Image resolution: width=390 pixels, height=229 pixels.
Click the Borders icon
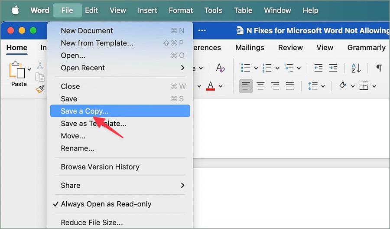364,86
